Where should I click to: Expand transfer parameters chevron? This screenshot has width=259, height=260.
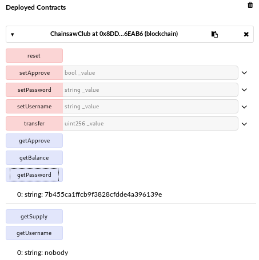[244, 124]
